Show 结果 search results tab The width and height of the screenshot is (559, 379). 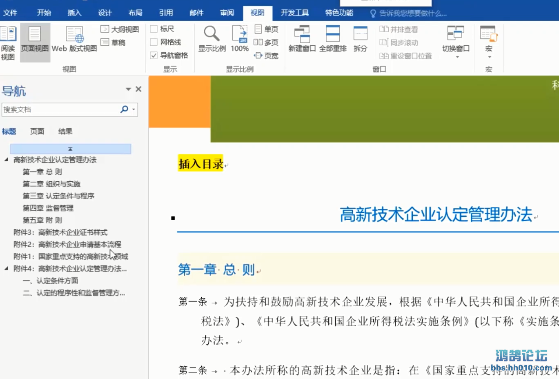coord(65,132)
